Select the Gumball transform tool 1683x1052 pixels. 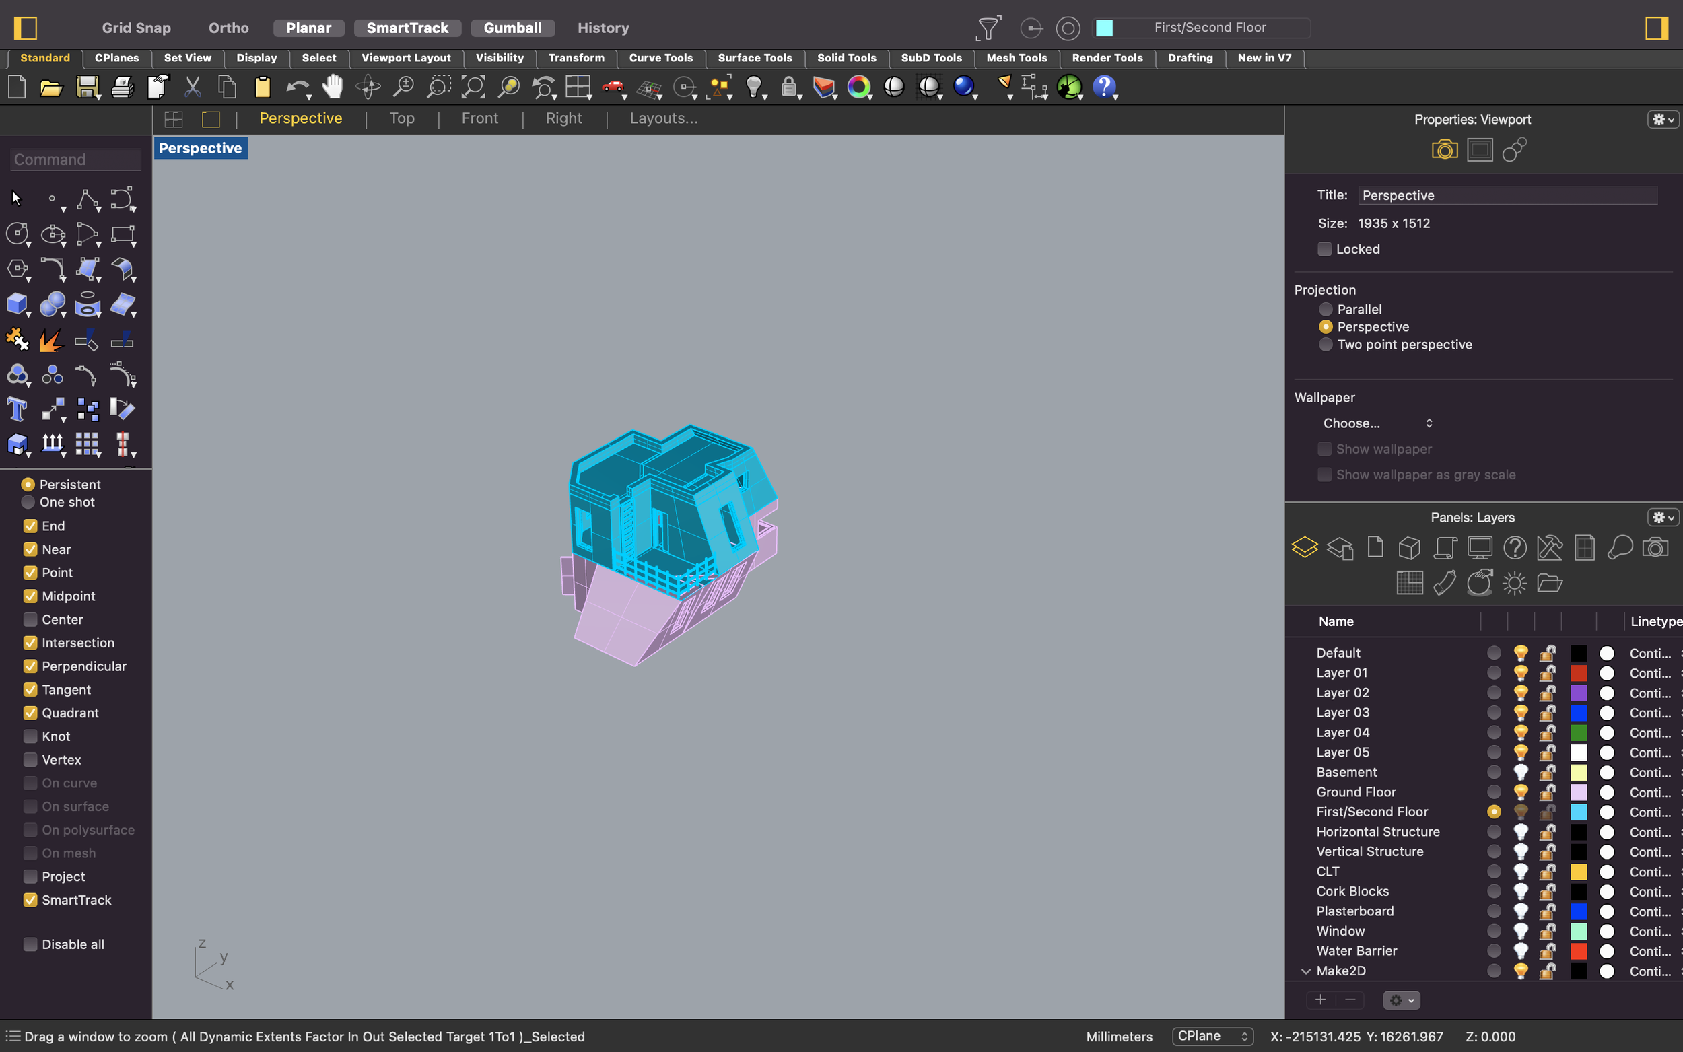coord(512,27)
